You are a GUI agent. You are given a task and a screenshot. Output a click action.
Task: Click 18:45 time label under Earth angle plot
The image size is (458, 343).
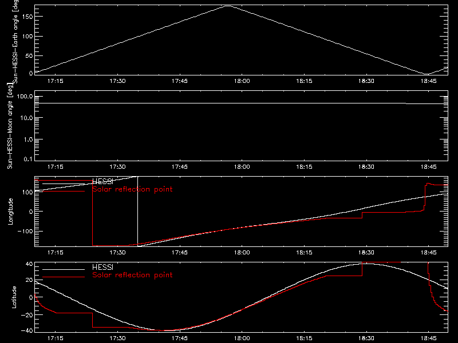(428, 81)
